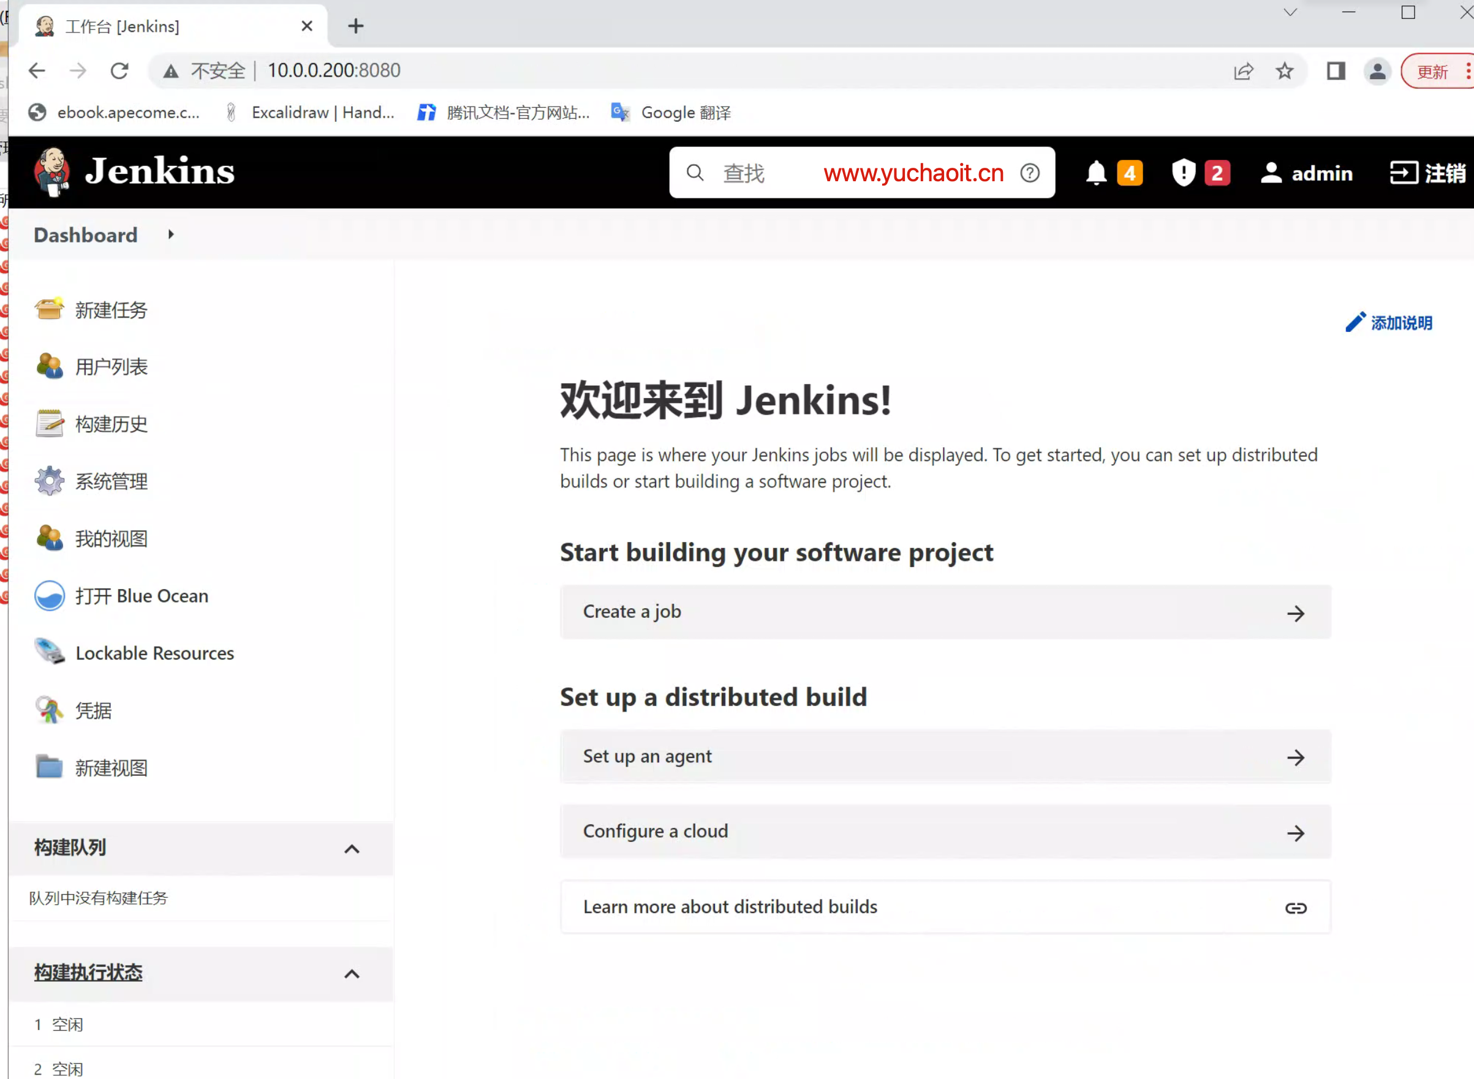Click the Set up an agent button
Viewport: 1474px width, 1079px height.
(x=945, y=756)
